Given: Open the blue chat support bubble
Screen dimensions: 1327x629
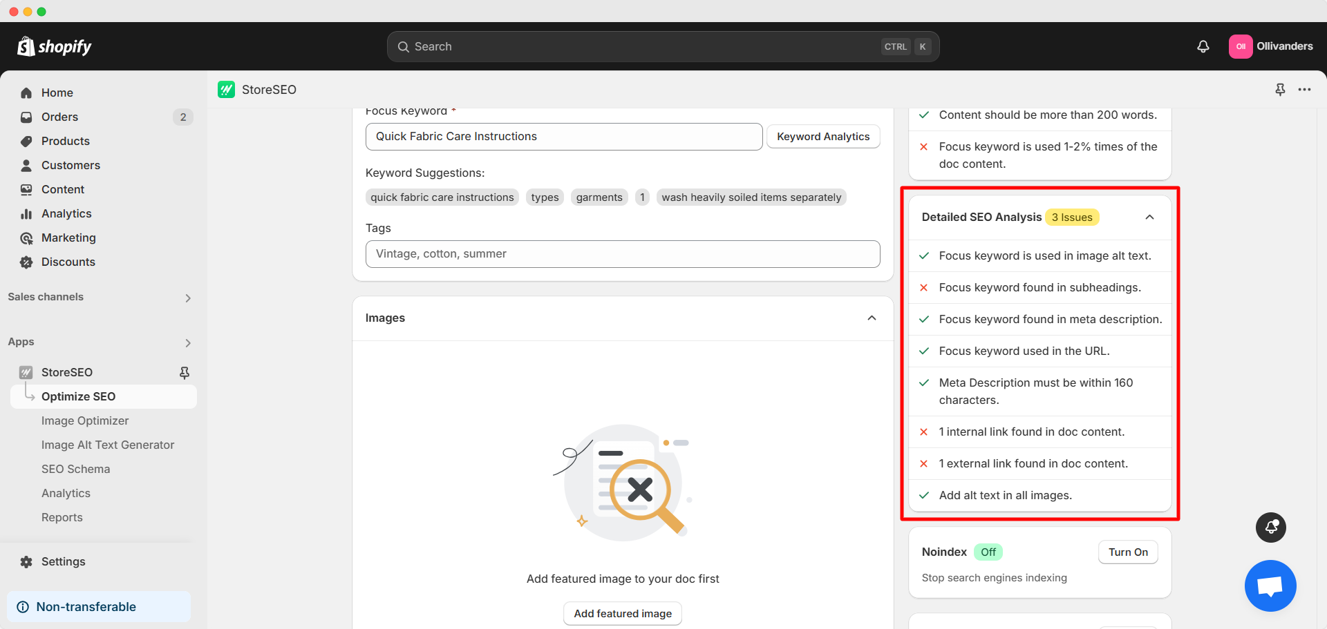Looking at the screenshot, I should pos(1270,586).
